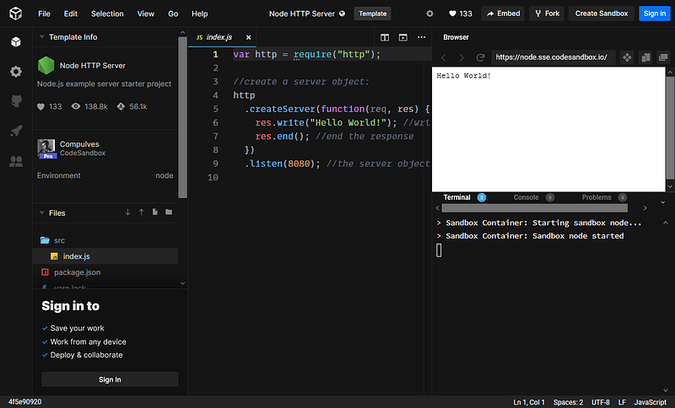This screenshot has height=408, width=675.
Task: Open the GitHub sidebar panel
Action: tap(16, 101)
